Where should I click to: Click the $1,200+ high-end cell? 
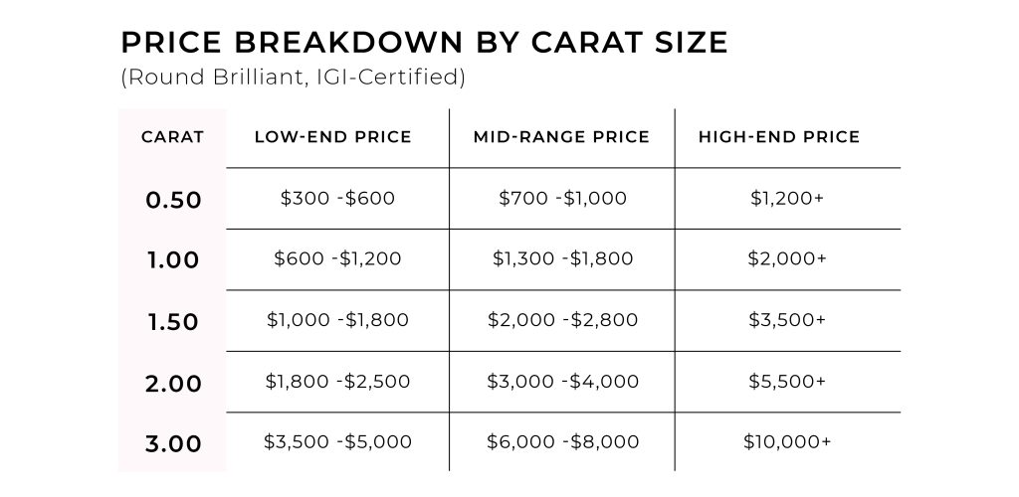(x=786, y=198)
